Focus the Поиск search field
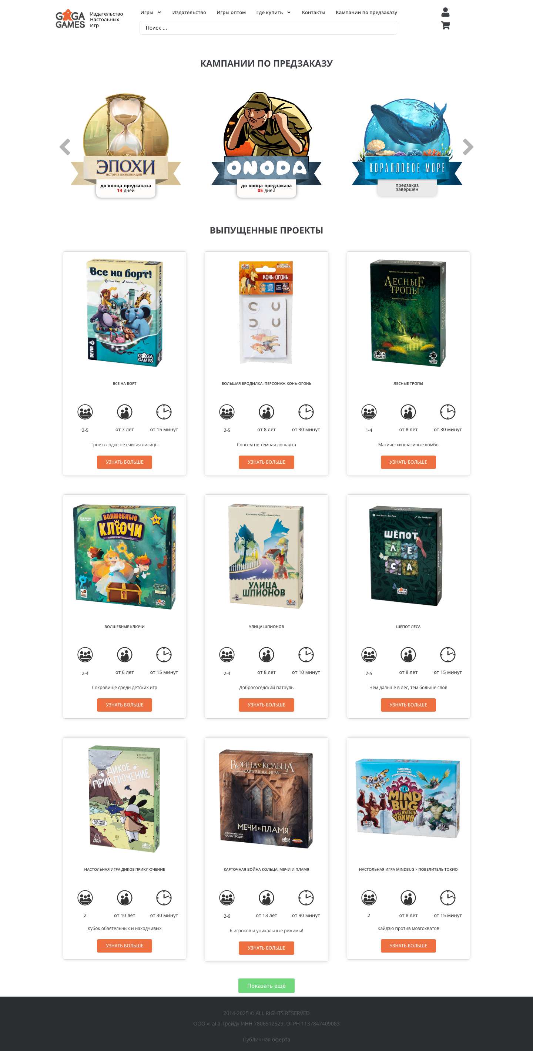This screenshot has height=1051, width=533. [268, 28]
